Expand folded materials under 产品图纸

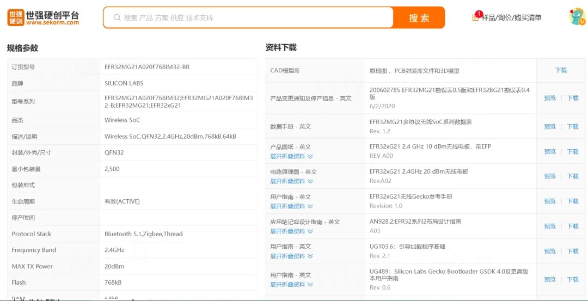coord(291,156)
